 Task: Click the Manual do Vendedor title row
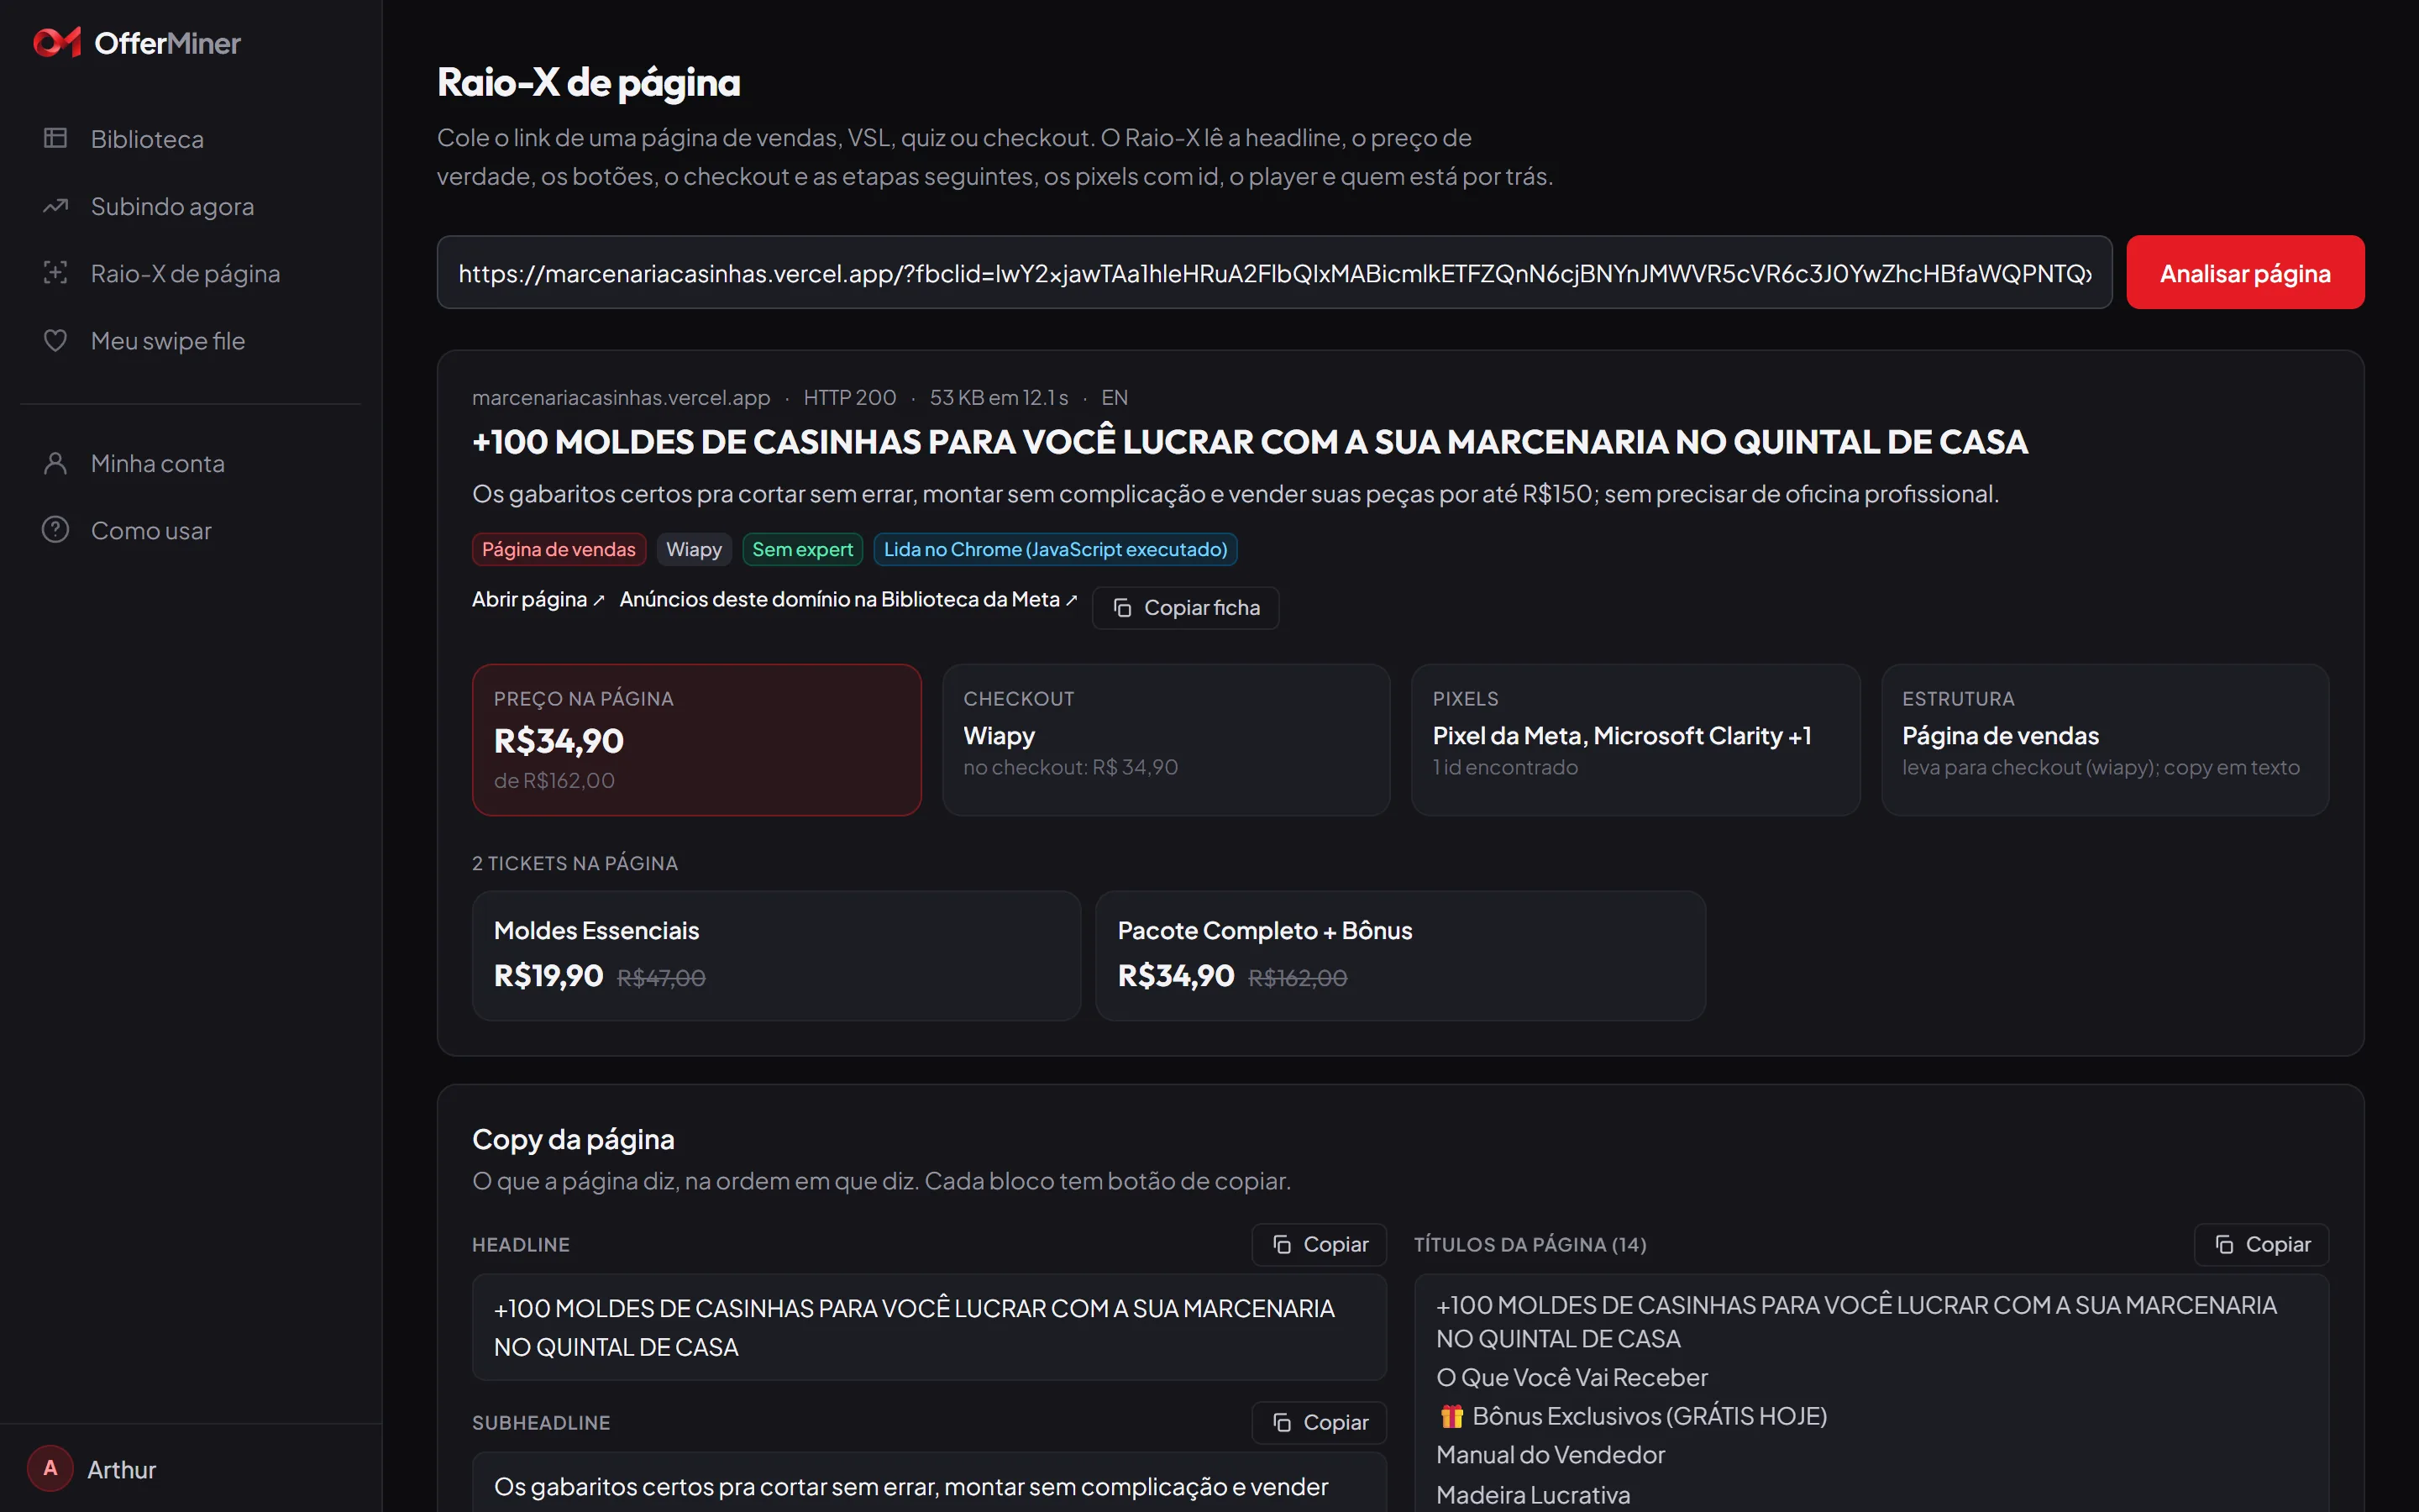click(1551, 1455)
